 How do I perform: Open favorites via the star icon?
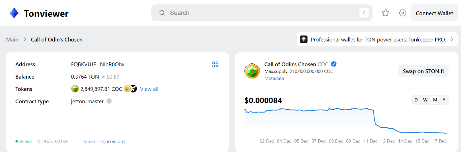click(x=386, y=13)
